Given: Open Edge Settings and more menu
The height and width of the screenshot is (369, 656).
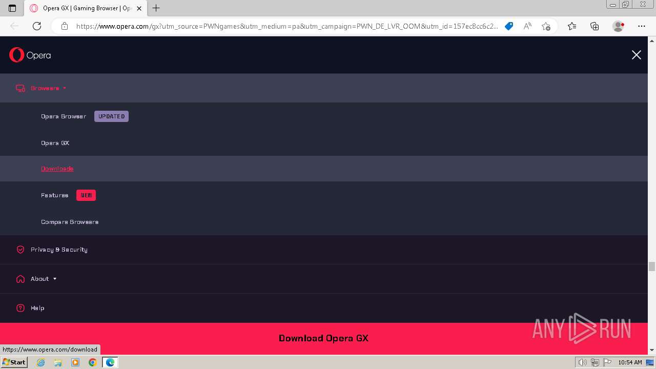Looking at the screenshot, I should tap(642, 26).
